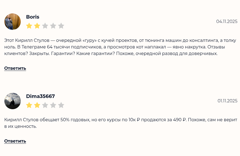Open Dima35667's profile avatar
Viewport: 240px width, 156px height.
[x=13, y=101]
